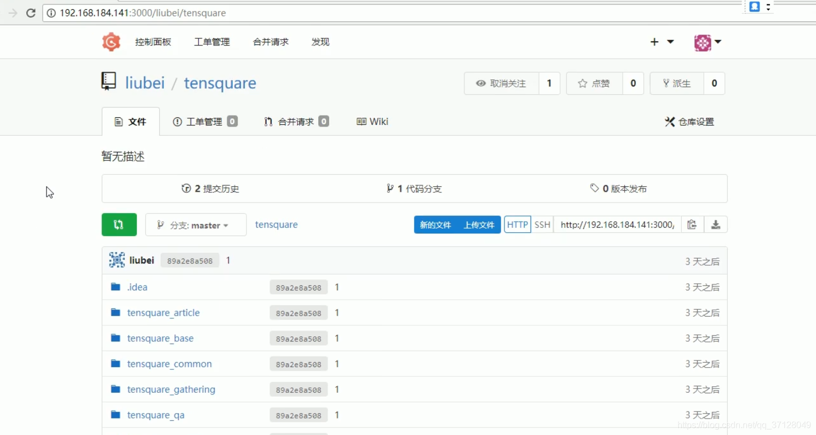The width and height of the screenshot is (816, 435).
Task: Click the tensquare_article folder icon
Action: click(116, 312)
